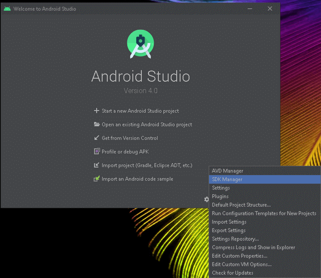Choose Import project (Gradle, Eclipse ADT, etc.)
This screenshot has height=278, width=321.
[147, 165]
